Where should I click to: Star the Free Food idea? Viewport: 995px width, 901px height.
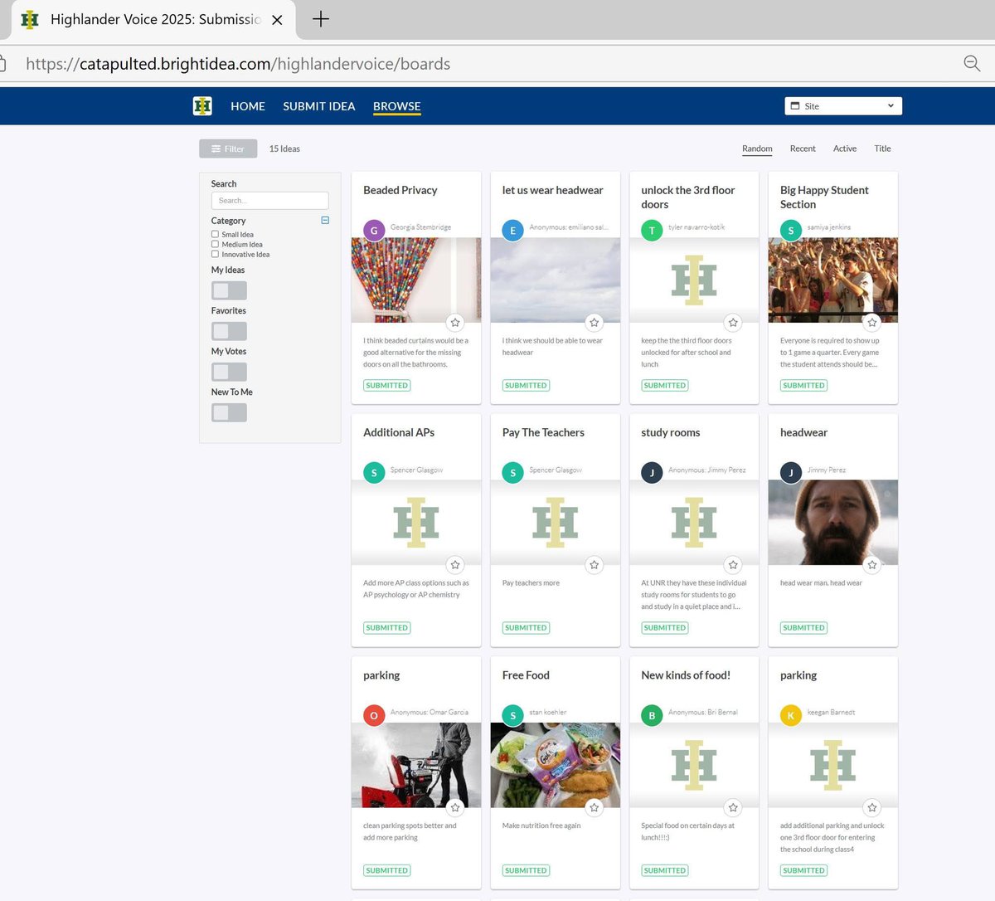click(x=594, y=807)
